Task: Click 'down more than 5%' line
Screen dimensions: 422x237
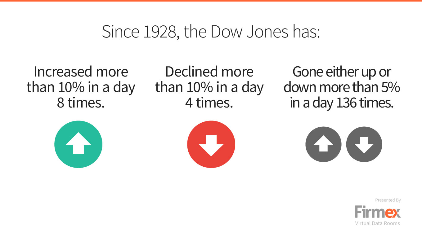Action: [x=342, y=87]
